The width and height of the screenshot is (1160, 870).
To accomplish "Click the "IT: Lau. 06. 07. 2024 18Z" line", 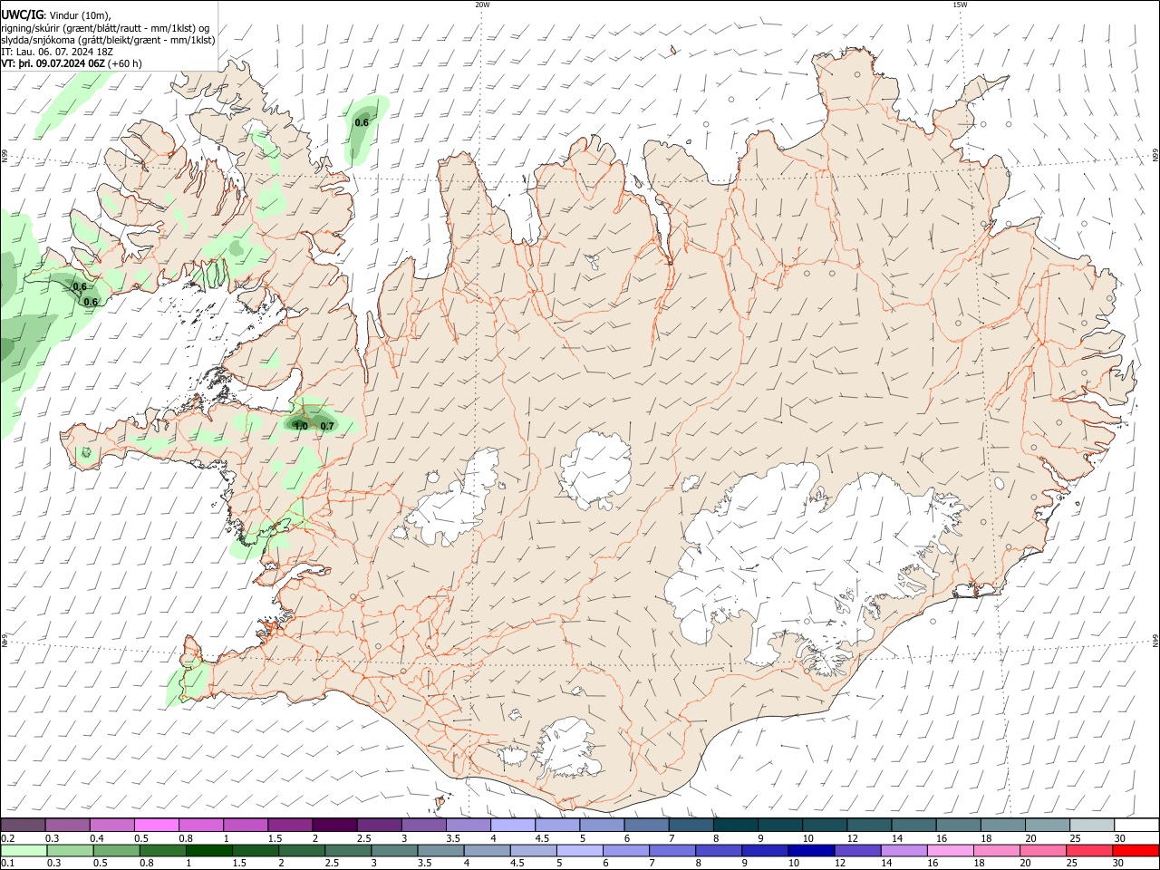I will click(56, 52).
